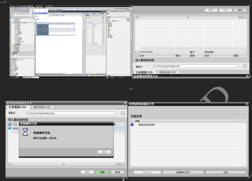
Task: Click the PLC device image in the TIA Portal rack view
Action: (43, 29)
